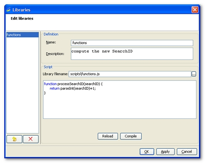Viewport: 205px width, 163px height.
Task: Confirm changes with the OK button
Action: (x=147, y=151)
